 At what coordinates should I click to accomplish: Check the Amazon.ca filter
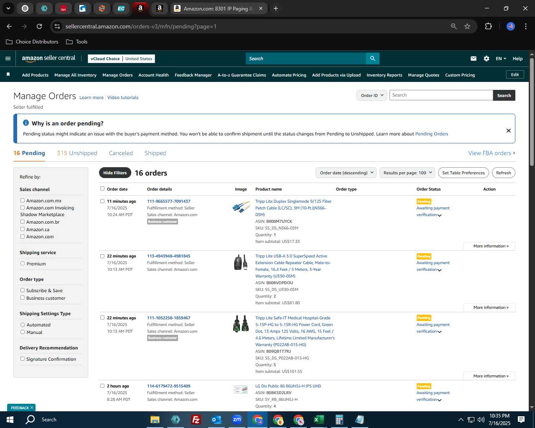coord(23,229)
